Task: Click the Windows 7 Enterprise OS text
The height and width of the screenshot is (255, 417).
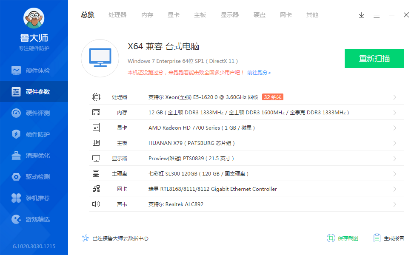Action: point(183,61)
